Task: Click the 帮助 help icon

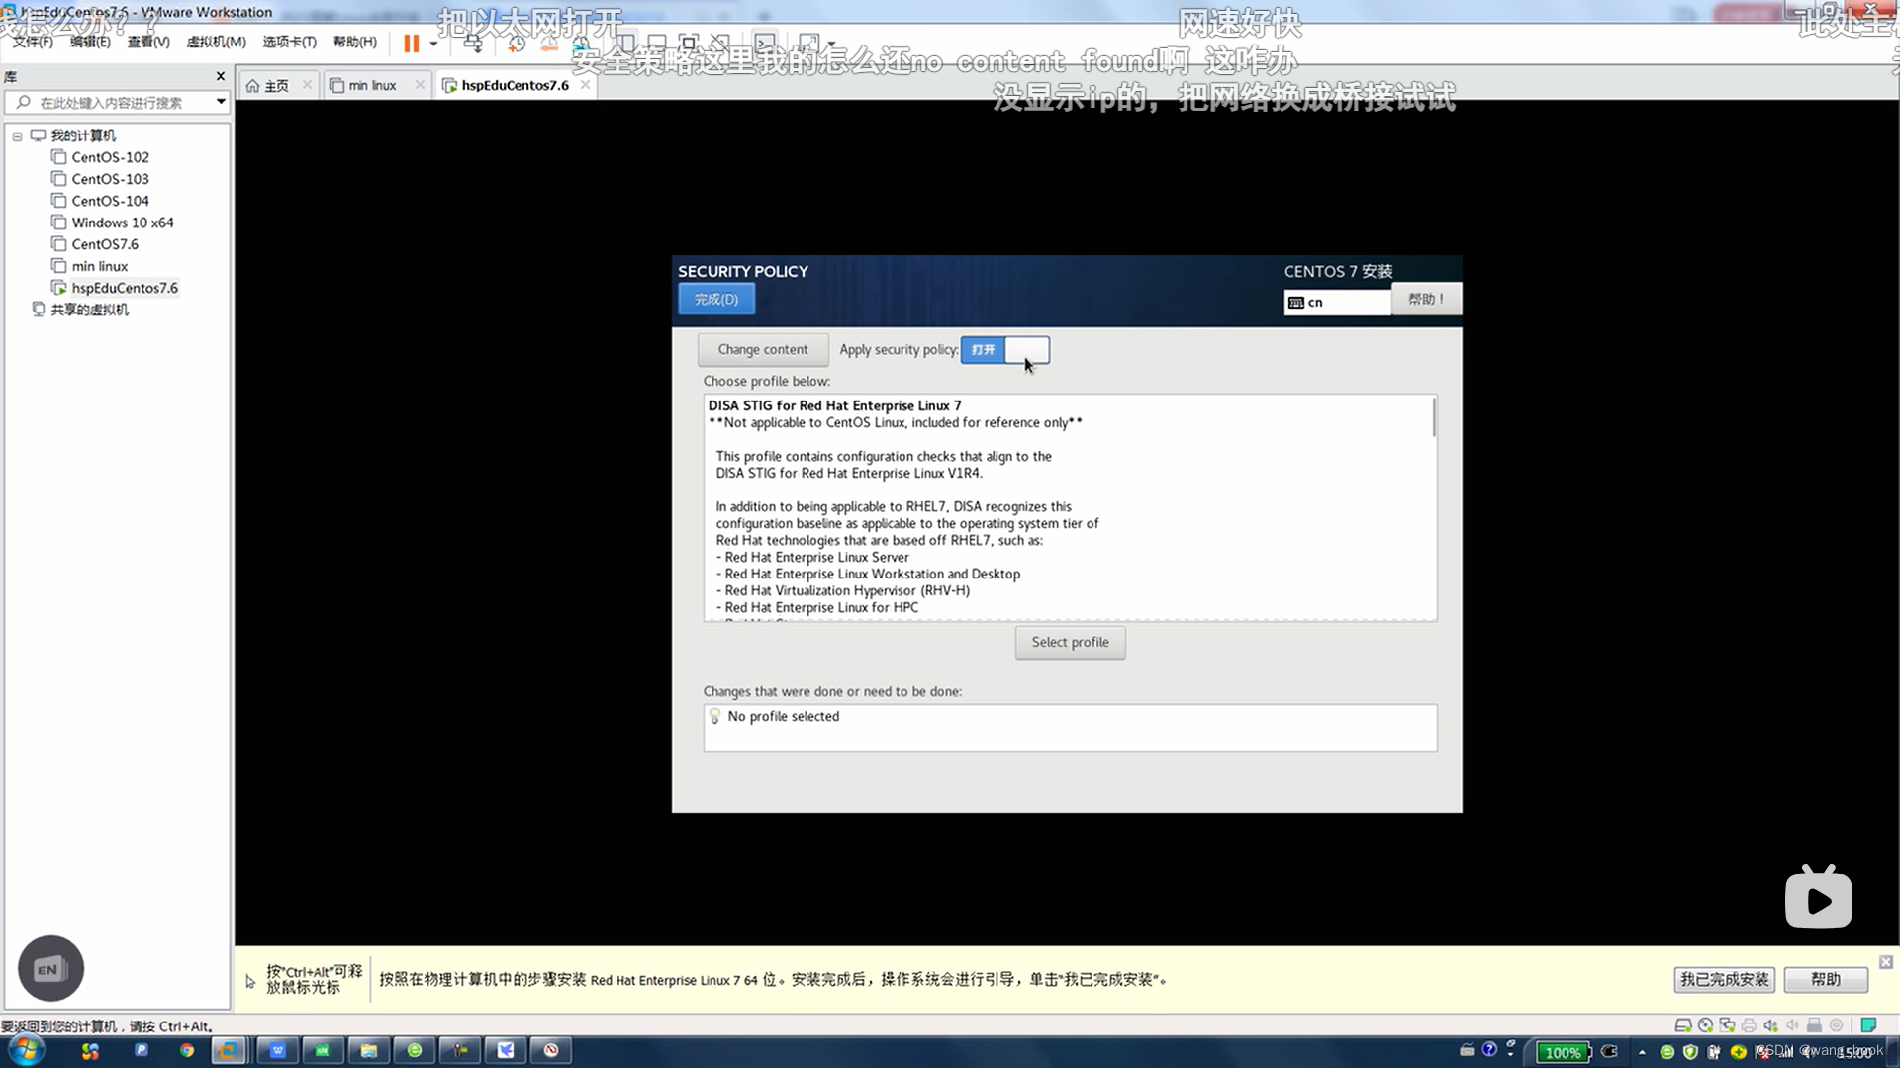Action: (x=1426, y=299)
